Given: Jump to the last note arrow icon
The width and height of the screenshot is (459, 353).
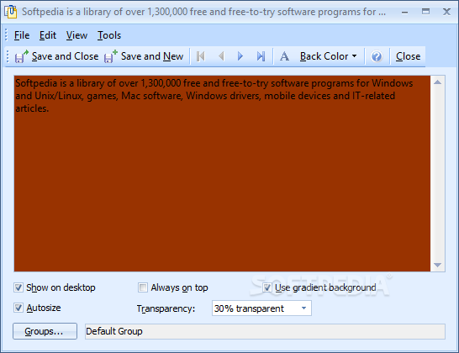Looking at the screenshot, I should click(261, 56).
